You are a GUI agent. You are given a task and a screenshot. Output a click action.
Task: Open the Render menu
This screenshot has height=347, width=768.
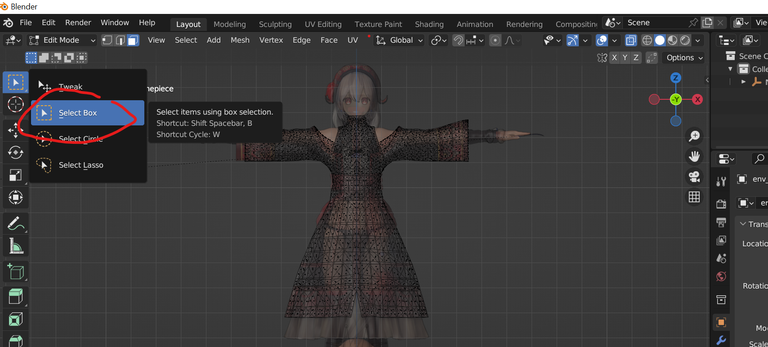[x=78, y=22]
